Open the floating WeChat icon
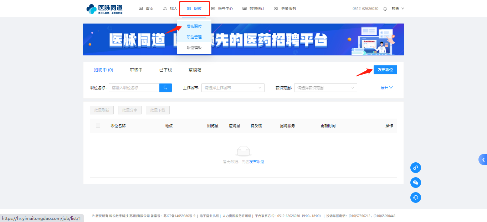The height and width of the screenshot is (222, 487). (x=415, y=183)
